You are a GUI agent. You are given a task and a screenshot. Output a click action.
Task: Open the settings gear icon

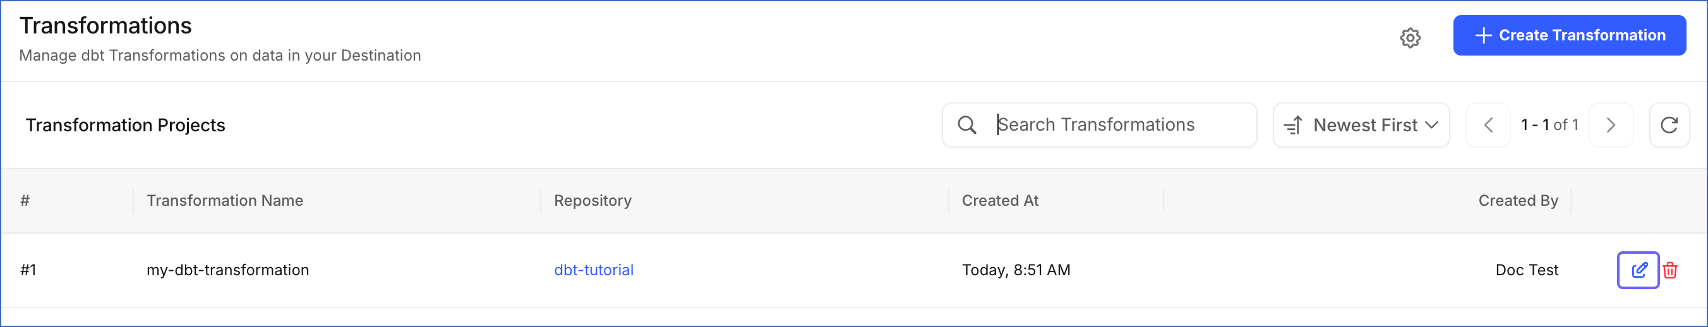click(1410, 38)
